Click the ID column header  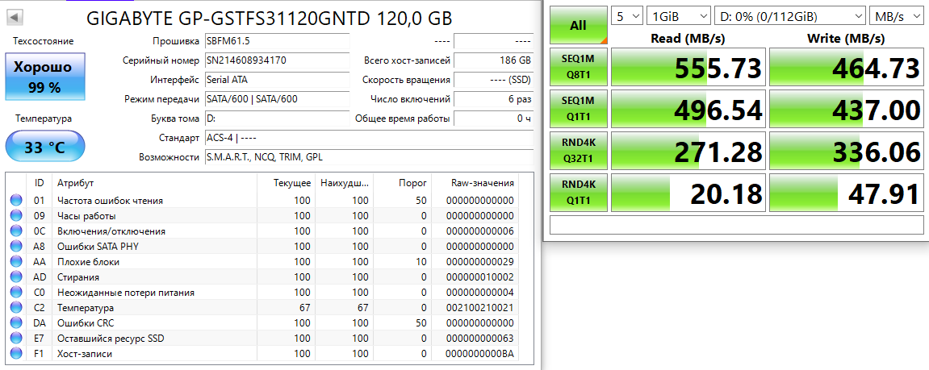[x=40, y=183]
